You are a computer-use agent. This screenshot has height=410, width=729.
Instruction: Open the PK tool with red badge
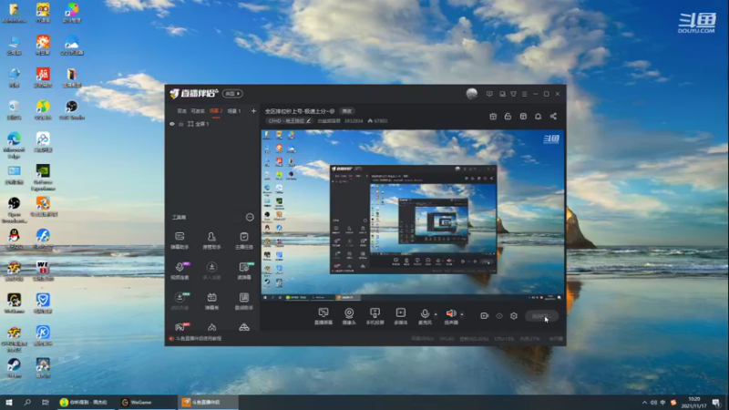180,326
